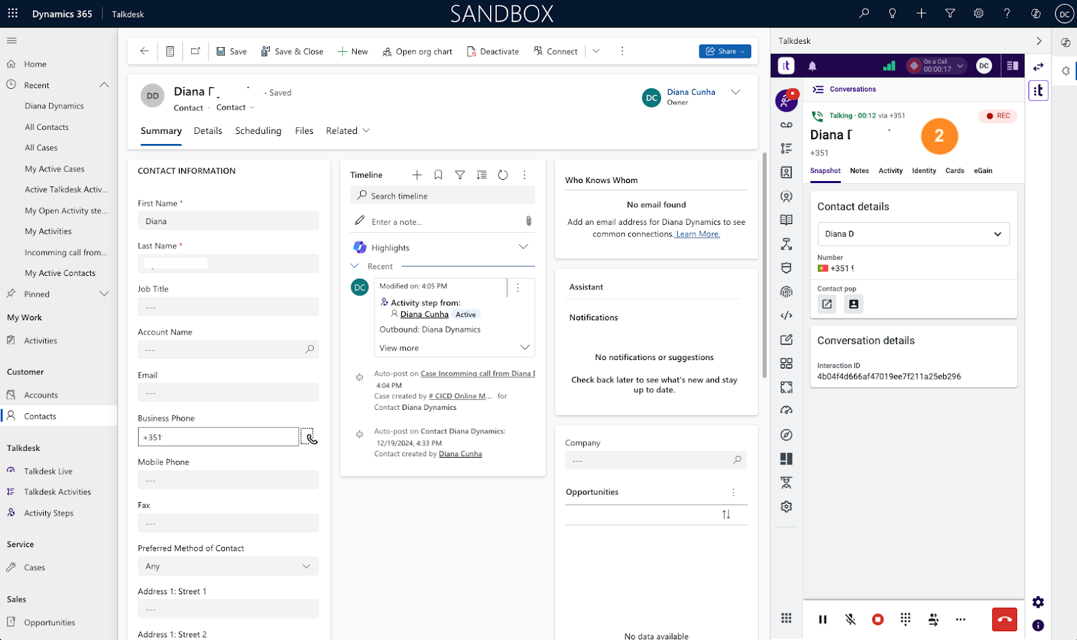Open settings gear in Dynamics header
Screen dimensions: 1077x640
[x=979, y=13]
